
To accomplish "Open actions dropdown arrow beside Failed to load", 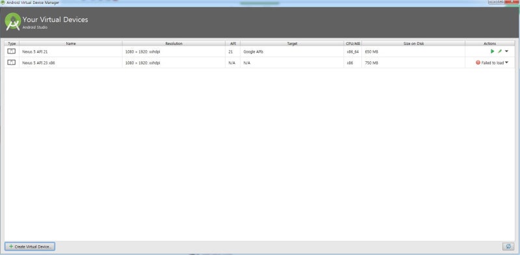I will [x=507, y=62].
